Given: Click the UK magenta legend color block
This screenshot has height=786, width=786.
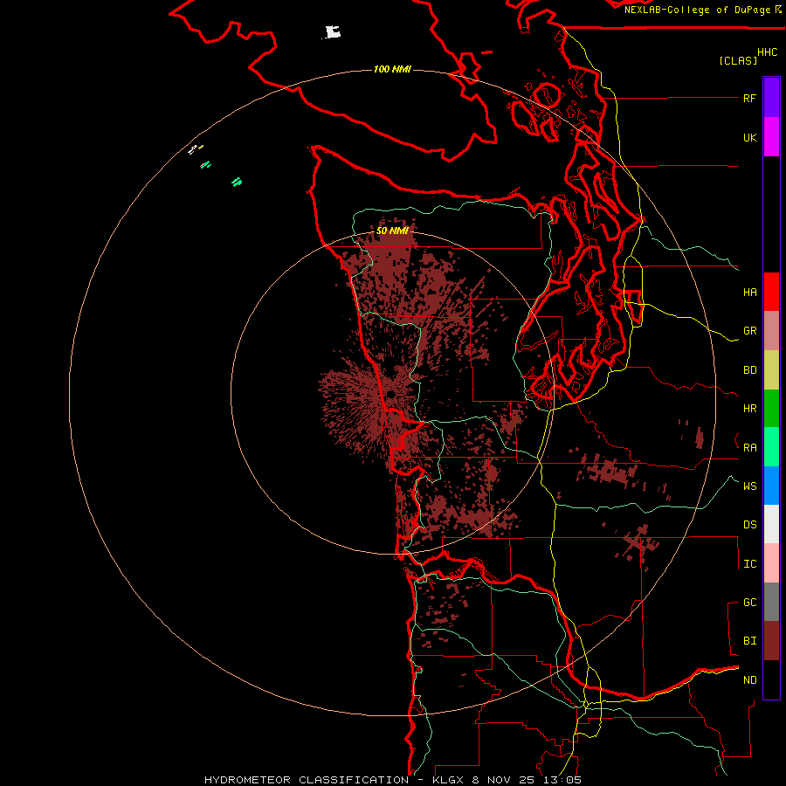Looking at the screenshot, I should click(771, 137).
